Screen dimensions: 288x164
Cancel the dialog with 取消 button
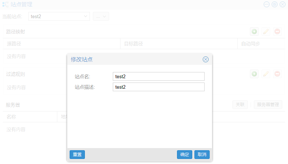coord(202,155)
